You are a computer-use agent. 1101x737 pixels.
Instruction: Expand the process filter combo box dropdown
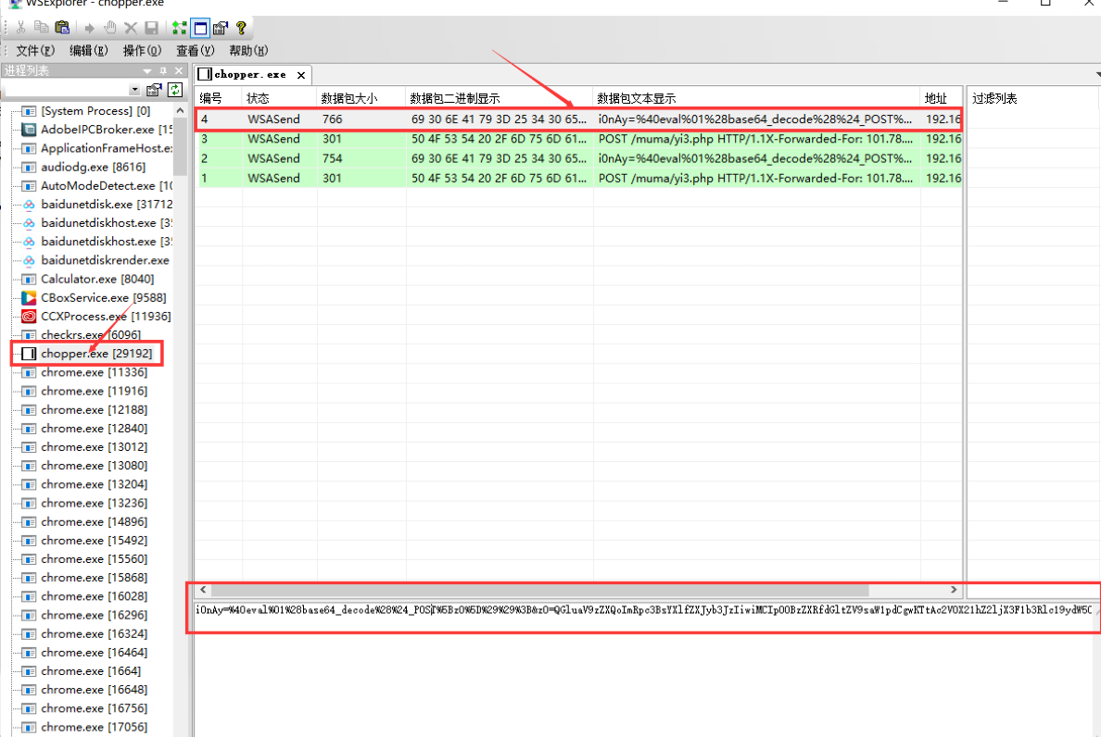pos(134,90)
